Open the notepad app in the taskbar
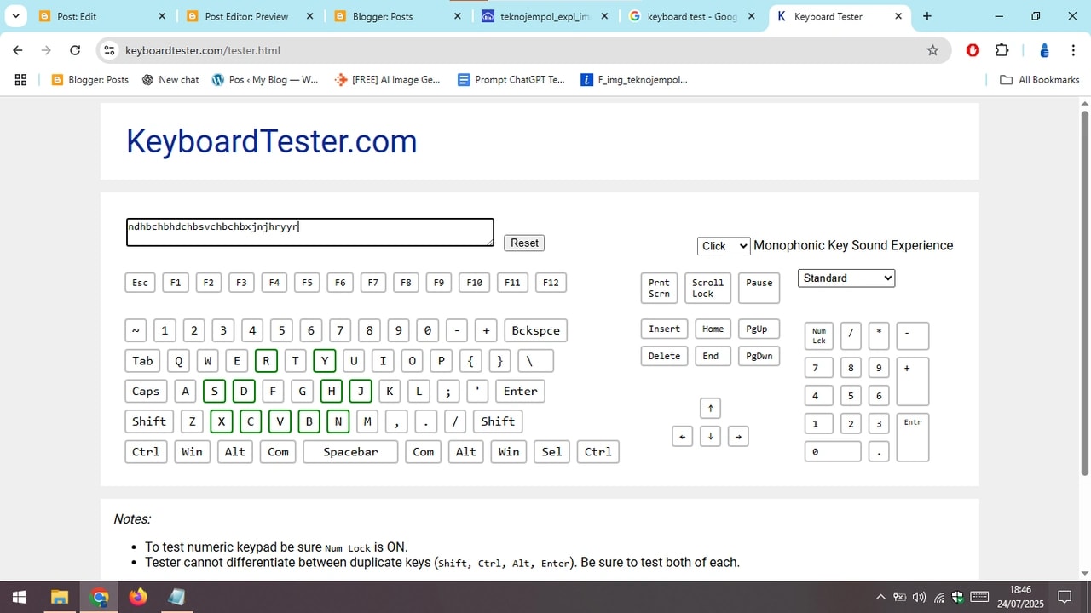The height and width of the screenshot is (613, 1091). [x=176, y=597]
